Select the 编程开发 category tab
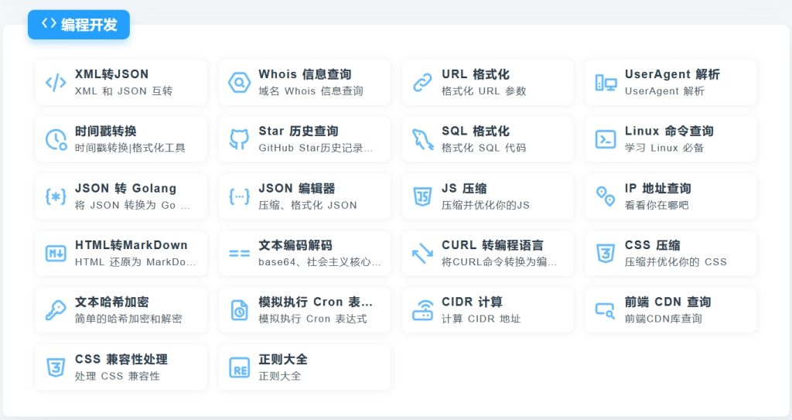Image resolution: width=792 pixels, height=420 pixels. tap(79, 24)
